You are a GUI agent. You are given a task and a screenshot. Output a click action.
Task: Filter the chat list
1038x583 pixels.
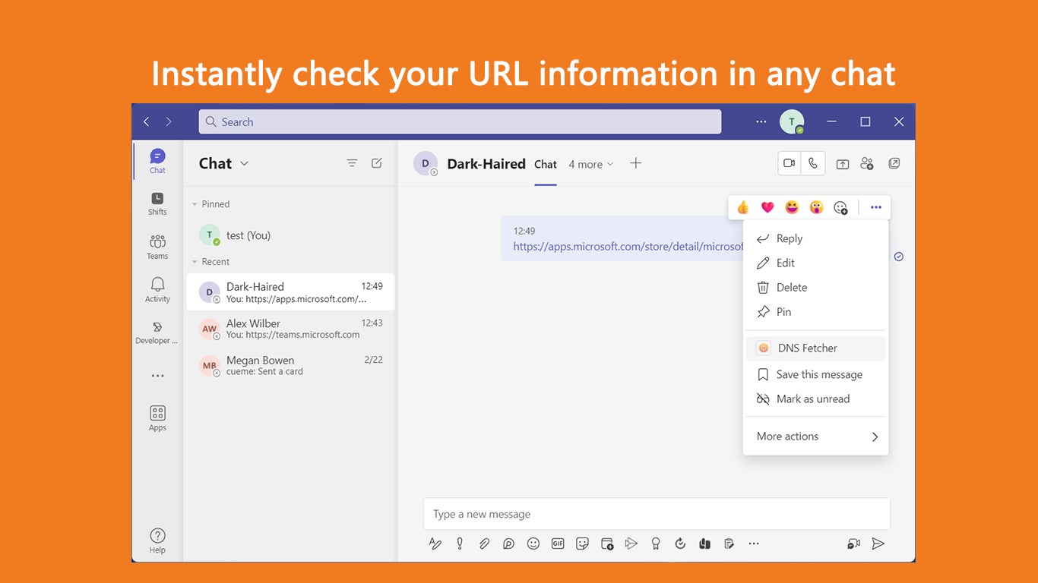click(352, 163)
